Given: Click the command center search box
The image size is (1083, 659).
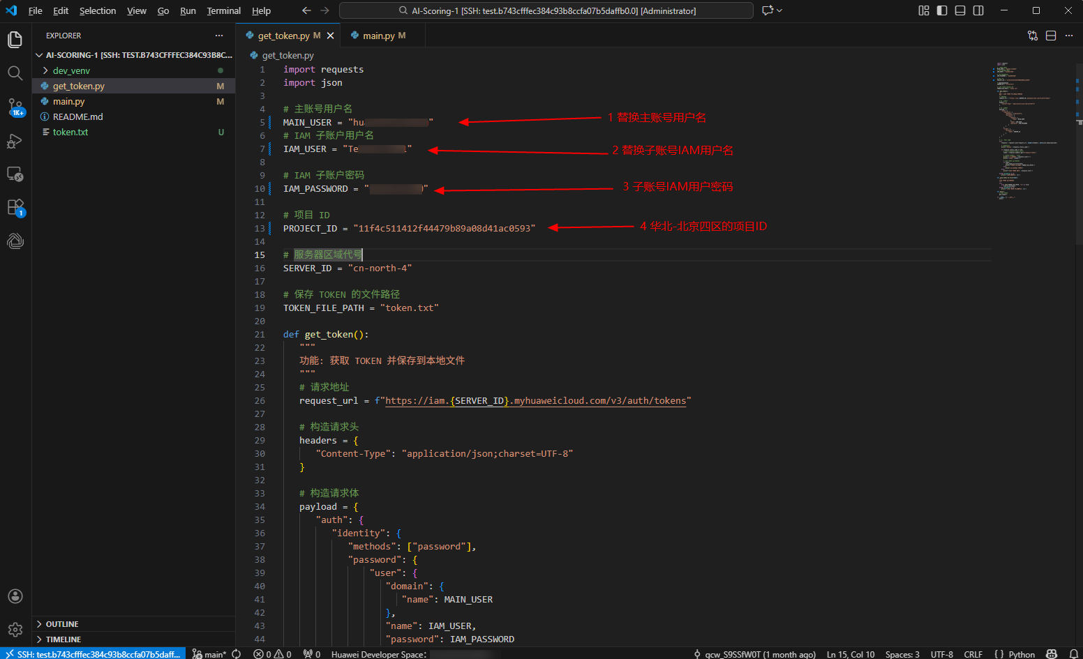Looking at the screenshot, I should tap(546, 10).
